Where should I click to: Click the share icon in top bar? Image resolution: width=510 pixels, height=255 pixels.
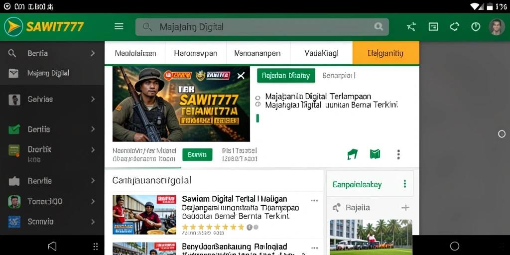pyautogui.click(x=411, y=27)
